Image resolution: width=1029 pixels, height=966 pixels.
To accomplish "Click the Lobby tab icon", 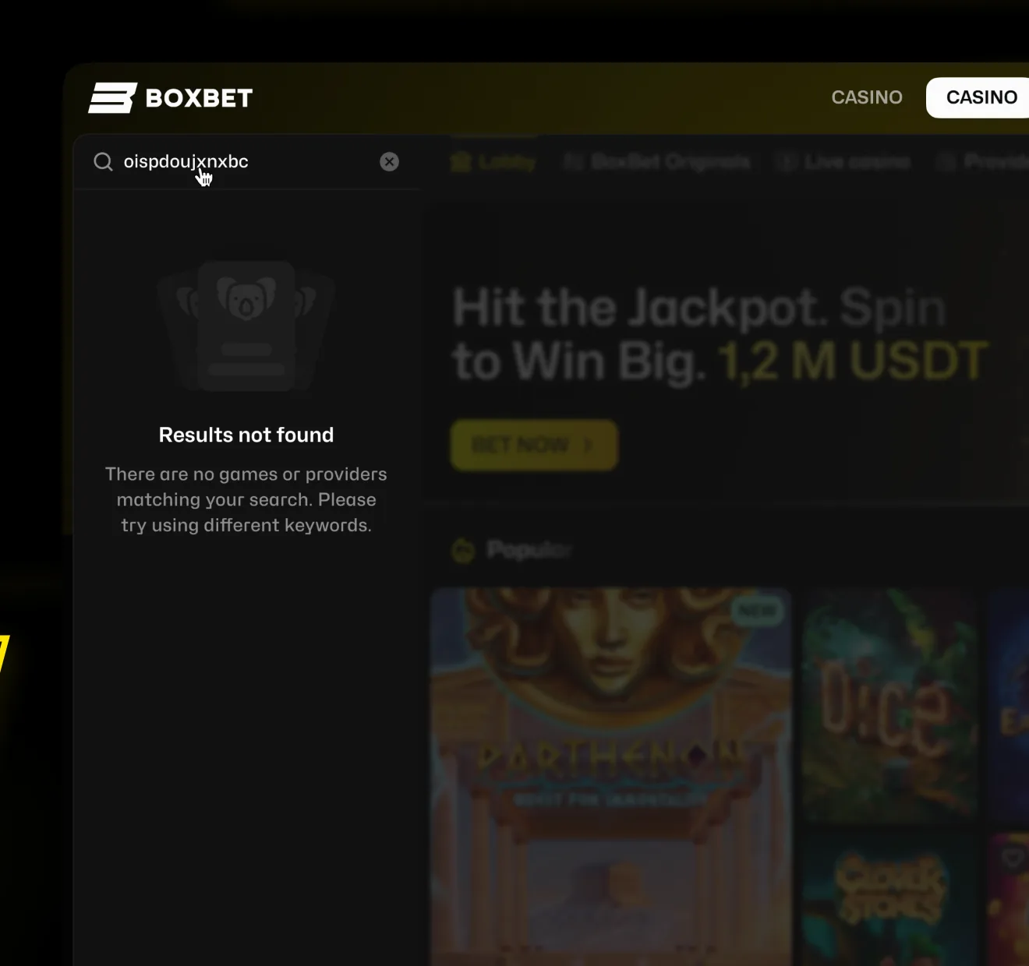I will (x=461, y=162).
